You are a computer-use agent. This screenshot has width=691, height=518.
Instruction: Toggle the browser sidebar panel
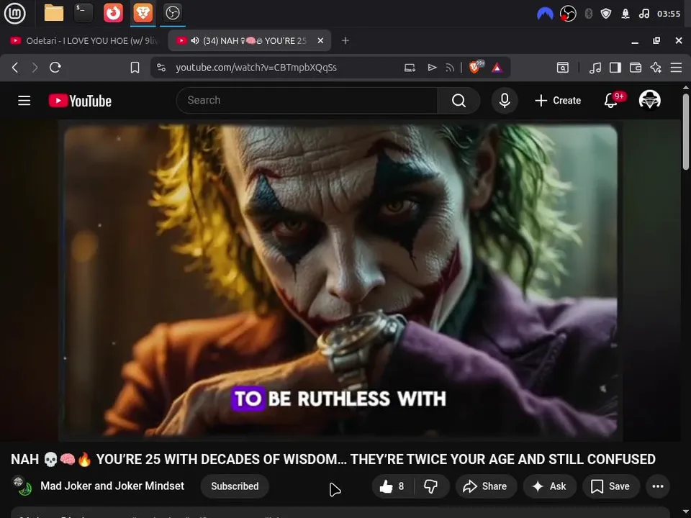(615, 68)
